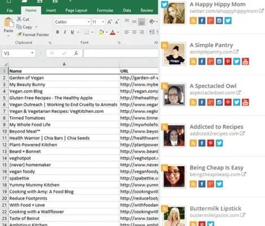Switch to the Insert ribbon tab
The width and height of the screenshot is (265, 226).
tap(51, 11)
